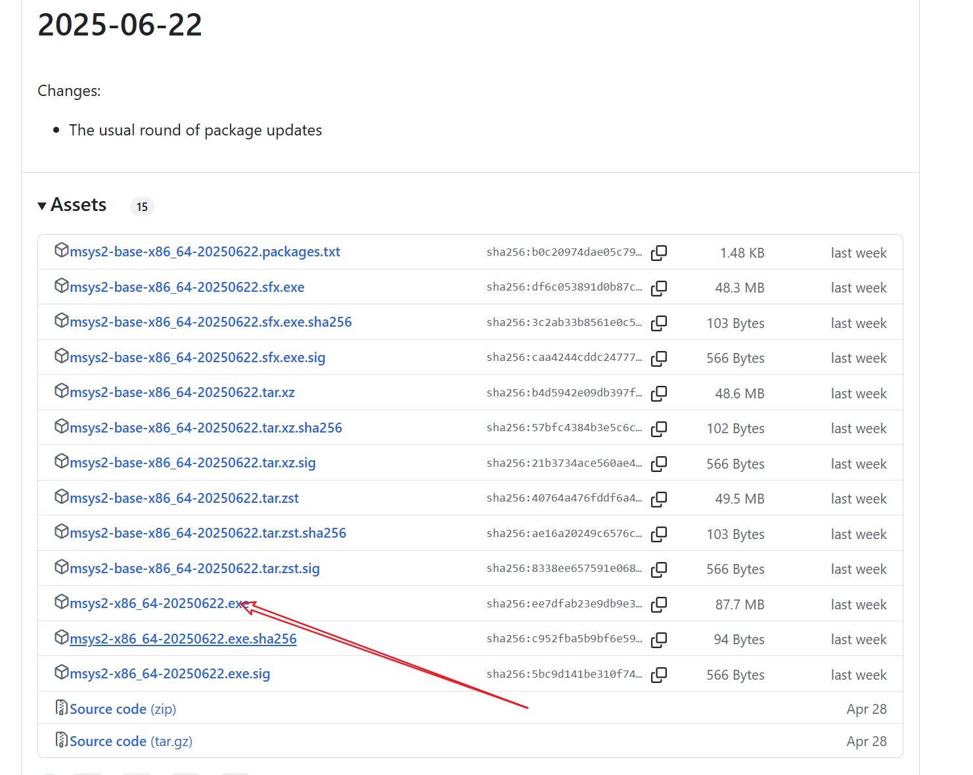Click the package icon beside msys2-base tar.xz.sig

pos(61,461)
